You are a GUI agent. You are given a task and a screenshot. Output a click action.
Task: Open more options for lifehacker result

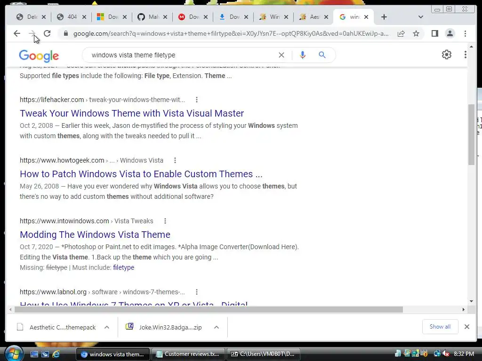pyautogui.click(x=197, y=100)
